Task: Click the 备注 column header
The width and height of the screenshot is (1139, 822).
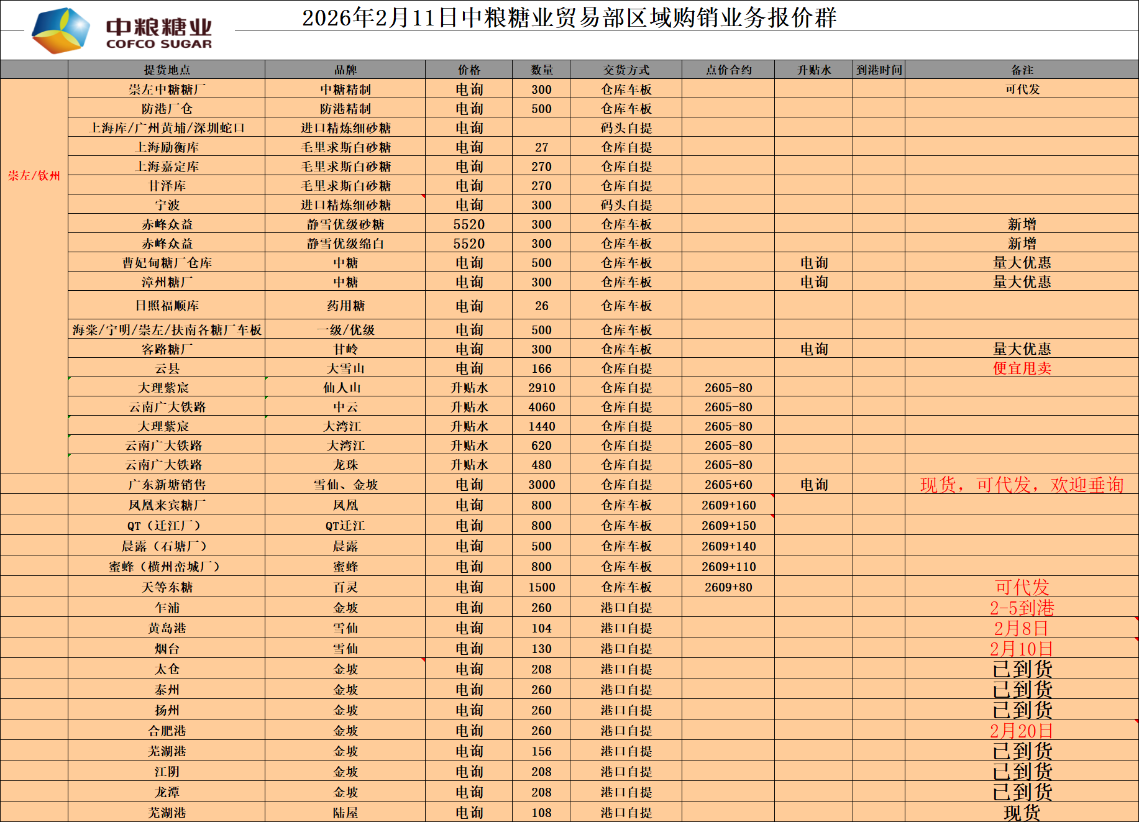Action: click(1022, 70)
